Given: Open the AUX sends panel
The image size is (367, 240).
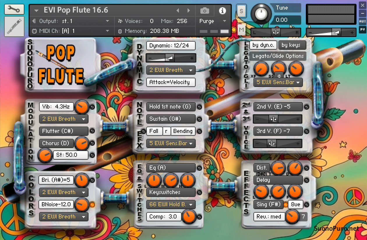Looking at the screenshot, I should click(x=363, y=21).
